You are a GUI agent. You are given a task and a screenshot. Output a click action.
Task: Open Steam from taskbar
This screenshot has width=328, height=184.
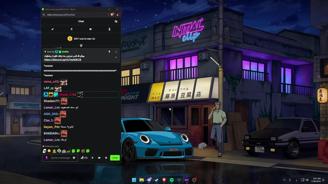pos(157,180)
